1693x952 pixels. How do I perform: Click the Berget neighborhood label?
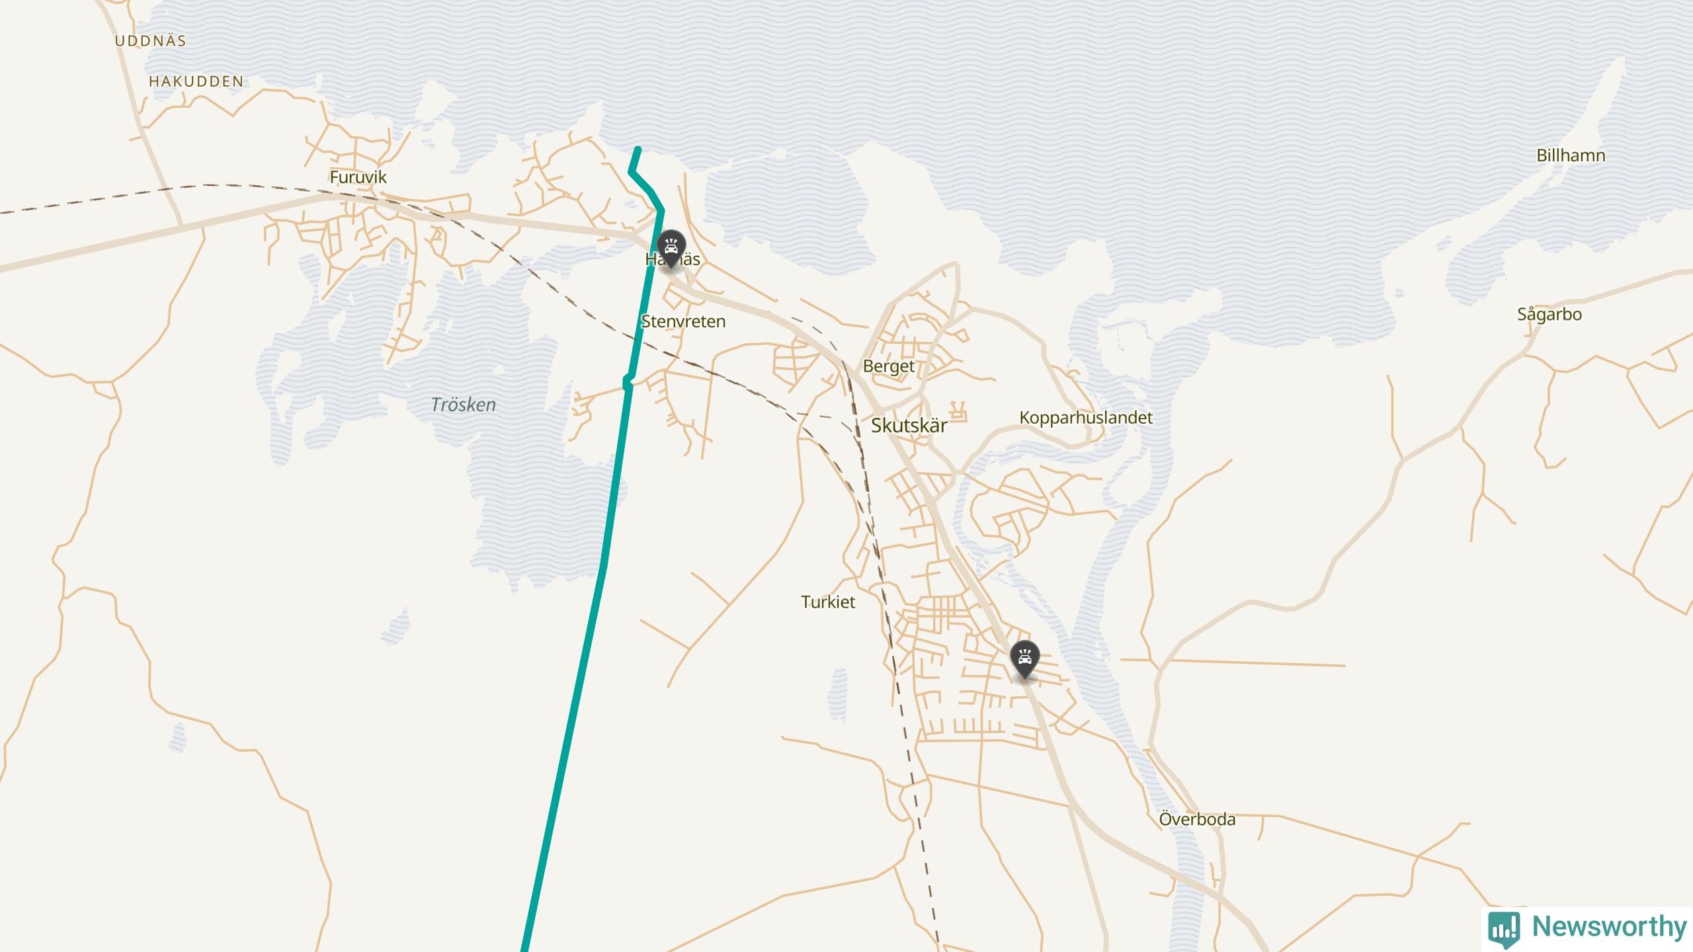coord(888,366)
